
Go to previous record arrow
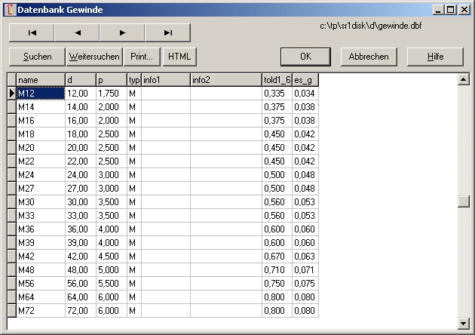click(77, 32)
